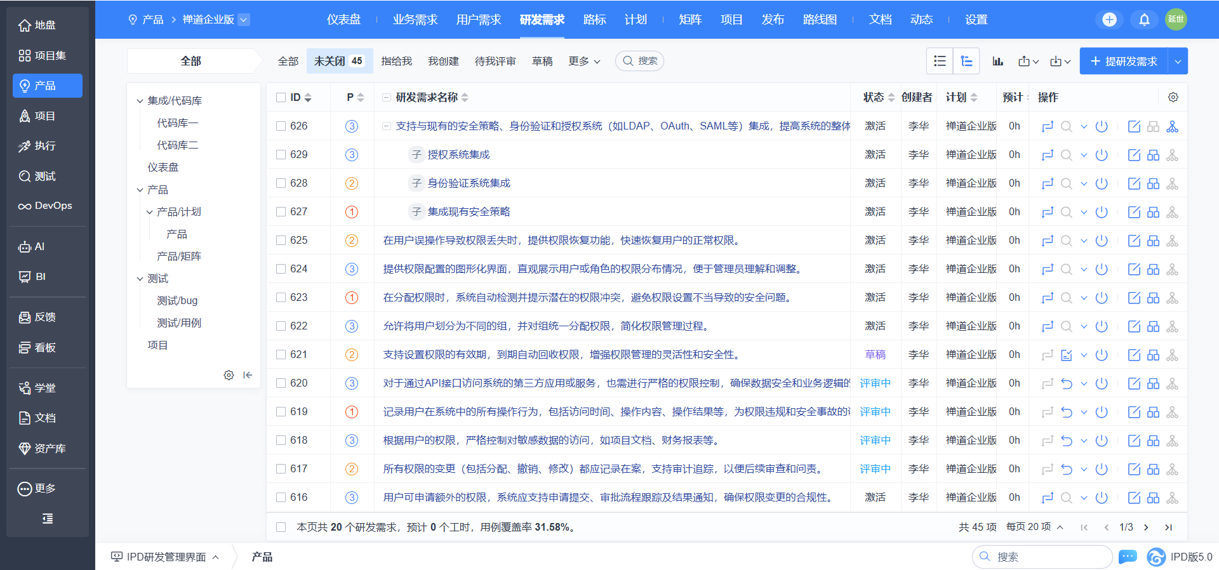Collapse the left sidebar menu
The width and height of the screenshot is (1219, 570).
point(48,519)
